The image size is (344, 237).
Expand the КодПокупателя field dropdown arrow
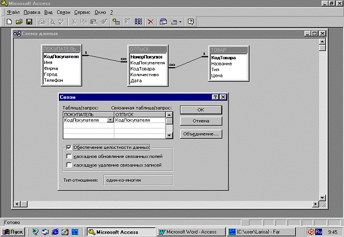pos(110,120)
